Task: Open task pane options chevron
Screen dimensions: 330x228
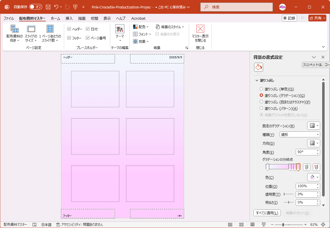Action: [x=314, y=57]
